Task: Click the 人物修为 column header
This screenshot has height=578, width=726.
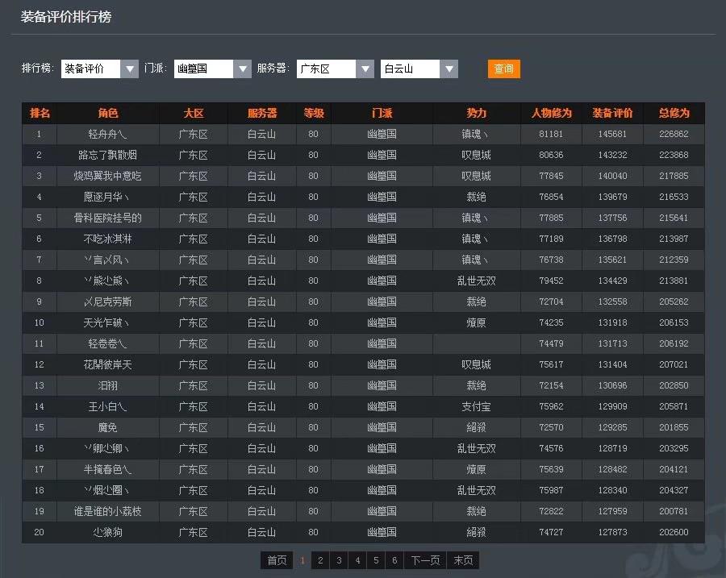Action: 551,114
